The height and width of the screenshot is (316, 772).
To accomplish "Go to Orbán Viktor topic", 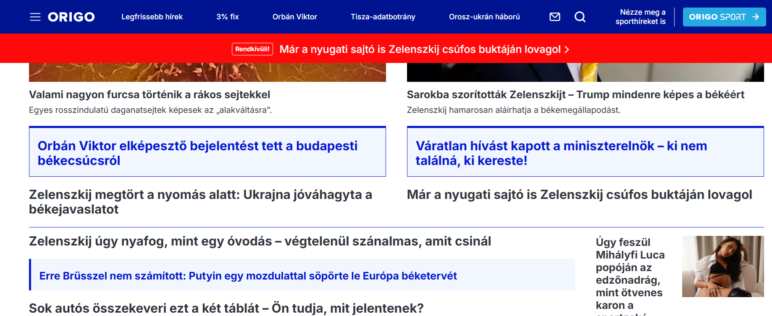I will (294, 17).
